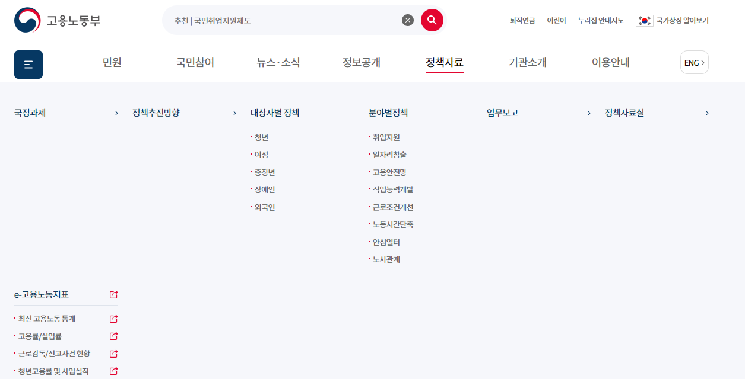Open 노사관계 under 분야별정책
Screen dimensions: 745x379
point(386,259)
